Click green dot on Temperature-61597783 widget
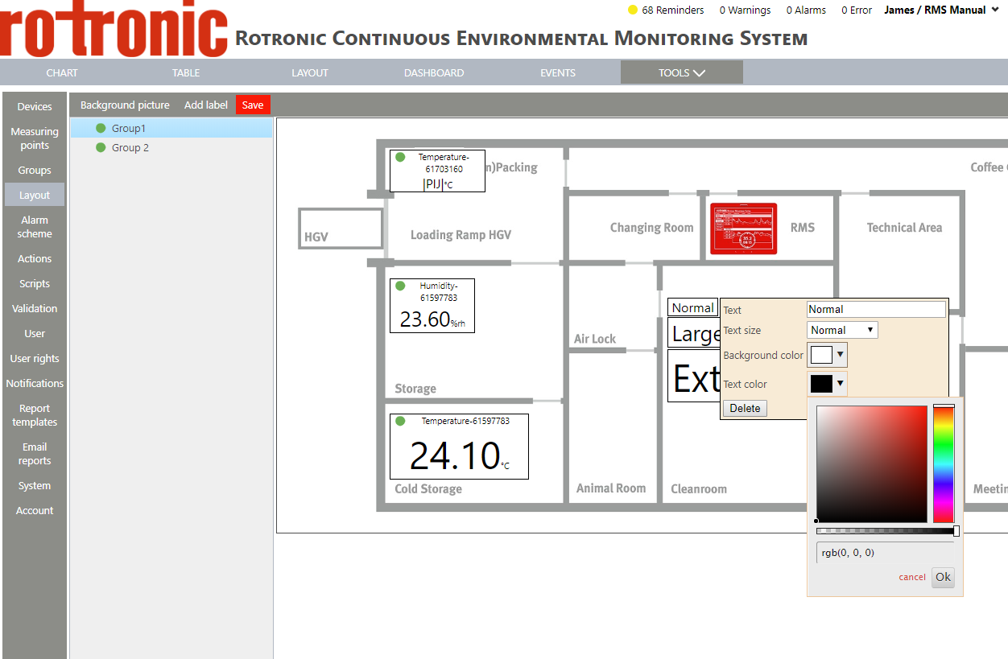Image resolution: width=1008 pixels, height=659 pixels. coord(399,421)
